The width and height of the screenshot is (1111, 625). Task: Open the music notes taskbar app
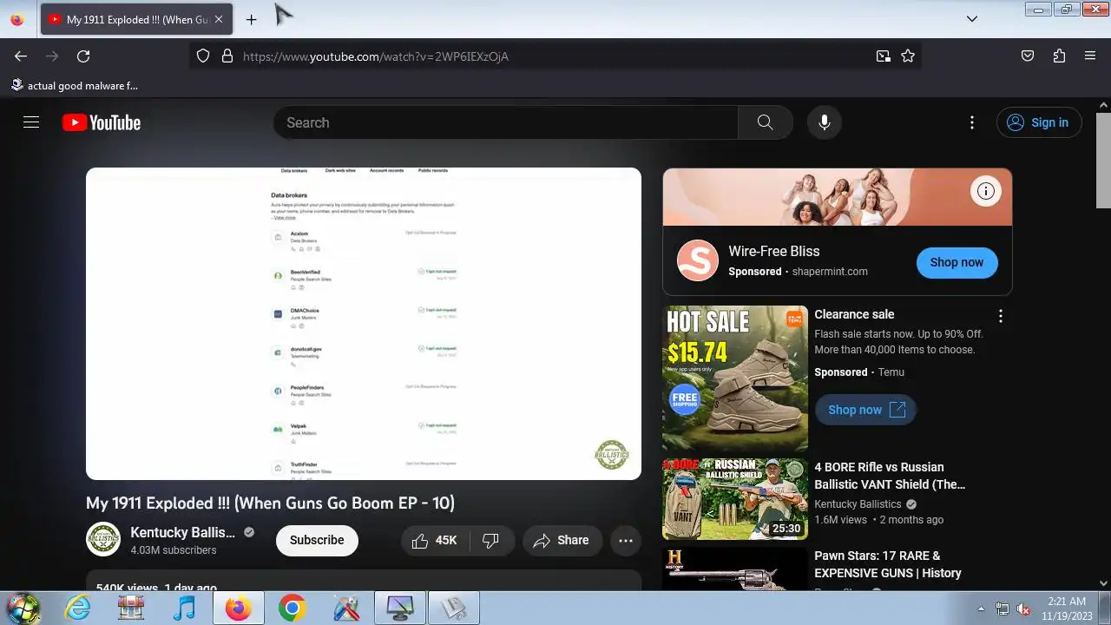pos(184,608)
